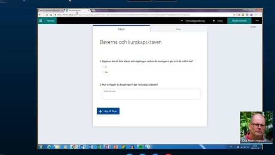Screen dimensions: 275x155
Task: Open the lock icon app on the taskbar
Action: (x=132, y=147)
